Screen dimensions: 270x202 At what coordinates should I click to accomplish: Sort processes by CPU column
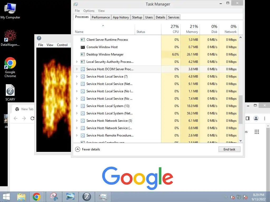(171, 29)
